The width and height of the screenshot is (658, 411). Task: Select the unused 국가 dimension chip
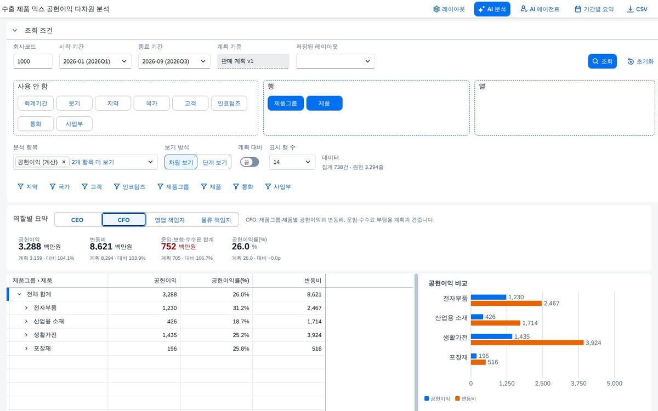pyautogui.click(x=152, y=103)
